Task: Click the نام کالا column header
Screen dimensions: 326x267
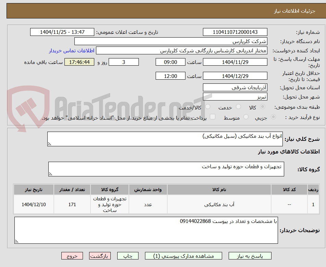Action: (219, 189)
